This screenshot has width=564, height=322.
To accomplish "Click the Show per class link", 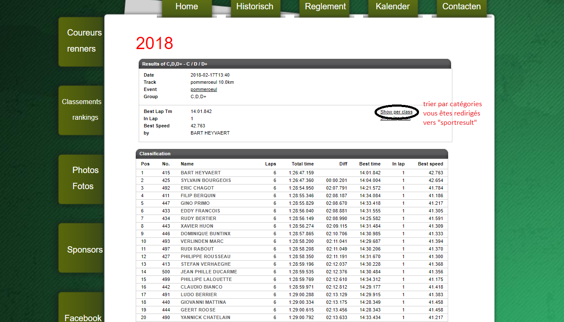I will [396, 112].
